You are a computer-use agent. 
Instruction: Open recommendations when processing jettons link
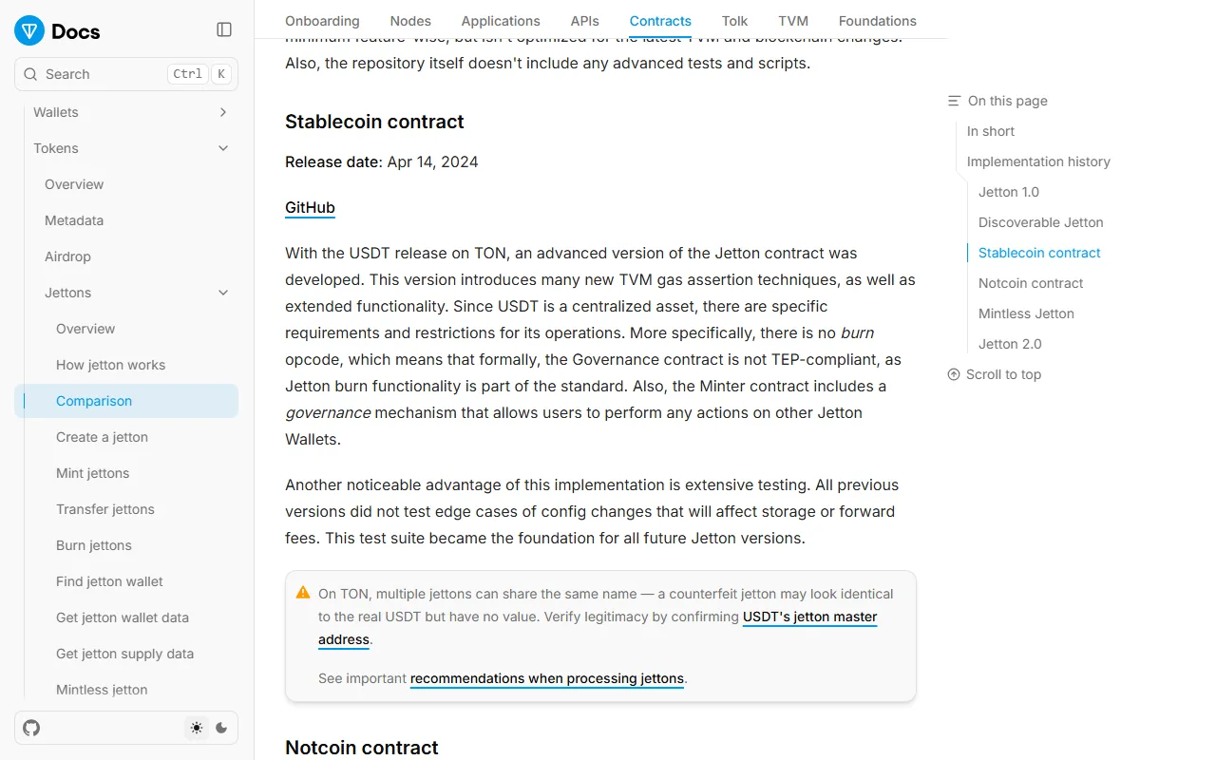[547, 678]
